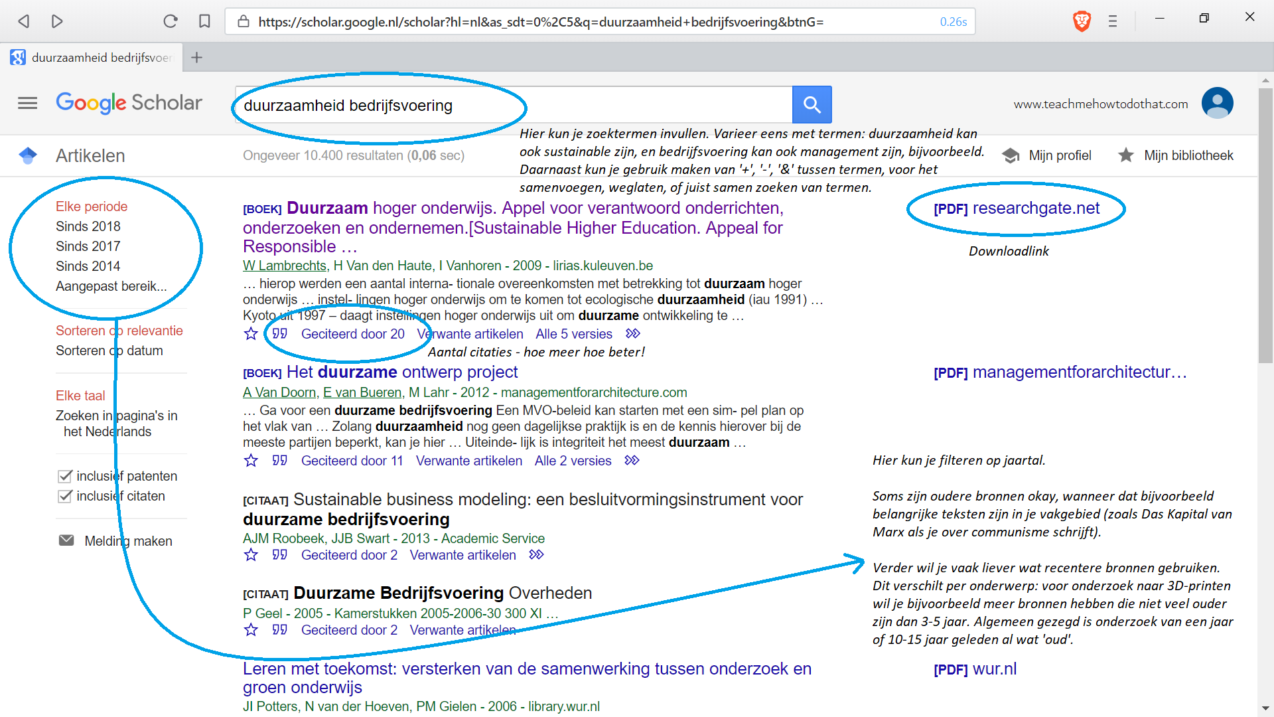Go back with the browser back arrow
Image resolution: width=1274 pixels, height=717 pixels.
point(24,21)
